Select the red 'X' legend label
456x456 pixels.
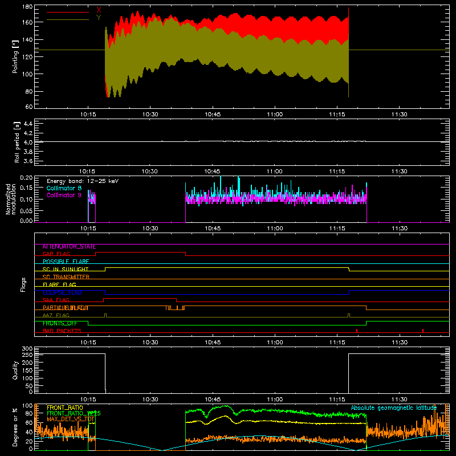point(99,10)
